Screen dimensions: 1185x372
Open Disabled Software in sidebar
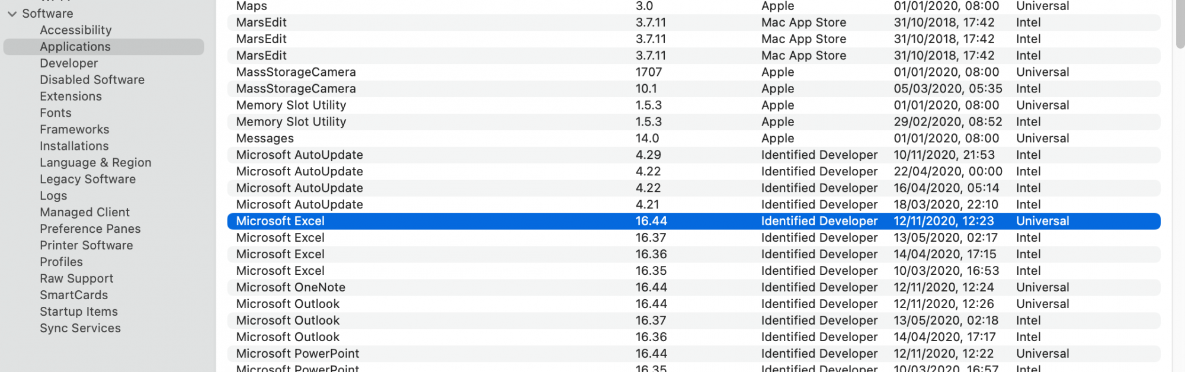tap(92, 80)
